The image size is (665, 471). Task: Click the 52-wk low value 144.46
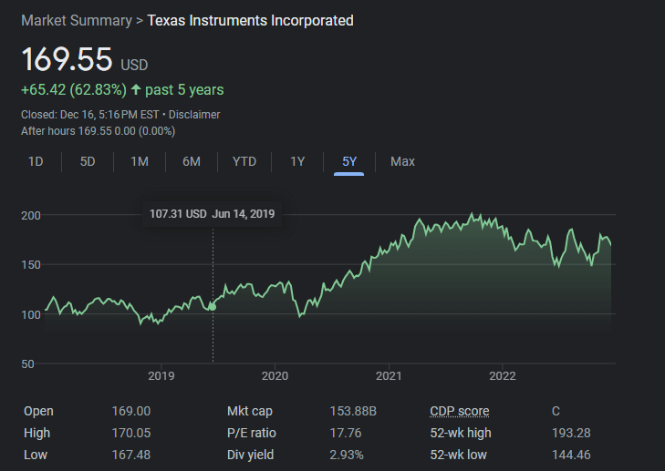[x=571, y=455]
